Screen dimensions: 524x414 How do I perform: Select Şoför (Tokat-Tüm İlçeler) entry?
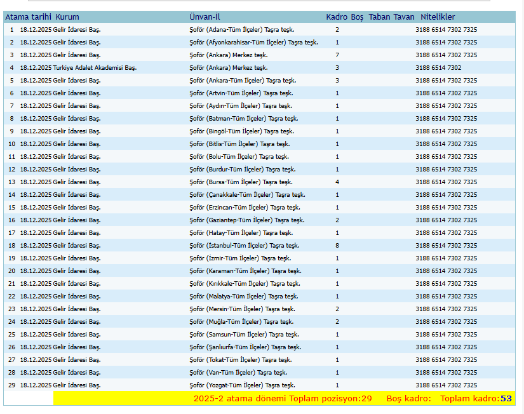(x=241, y=360)
